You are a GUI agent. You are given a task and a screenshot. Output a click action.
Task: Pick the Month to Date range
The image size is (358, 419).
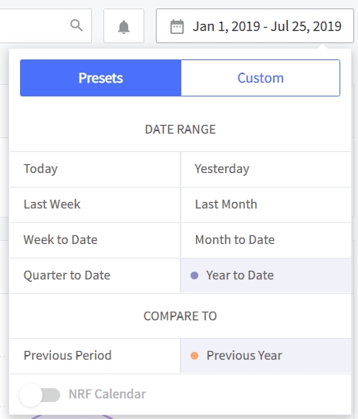(x=266, y=240)
